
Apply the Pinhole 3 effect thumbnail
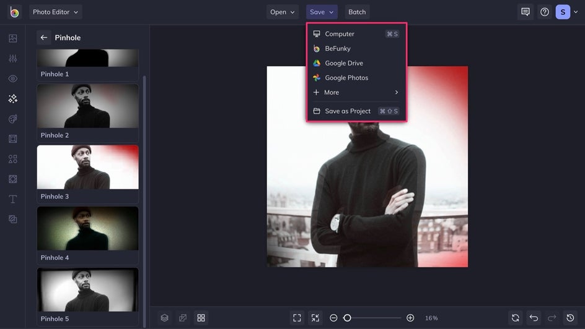pos(87,167)
